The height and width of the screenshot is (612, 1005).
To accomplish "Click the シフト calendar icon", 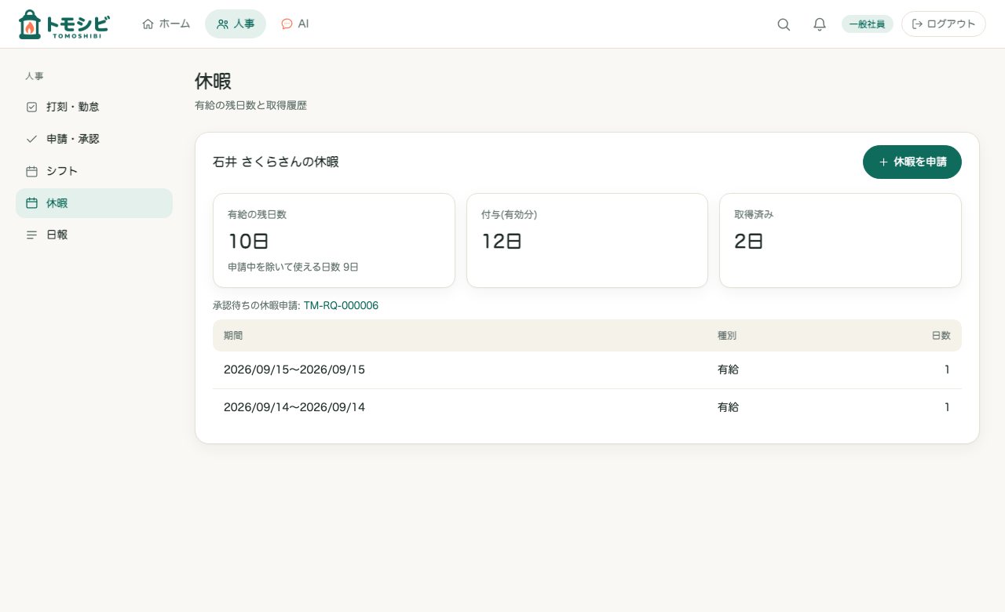I will tap(31, 171).
